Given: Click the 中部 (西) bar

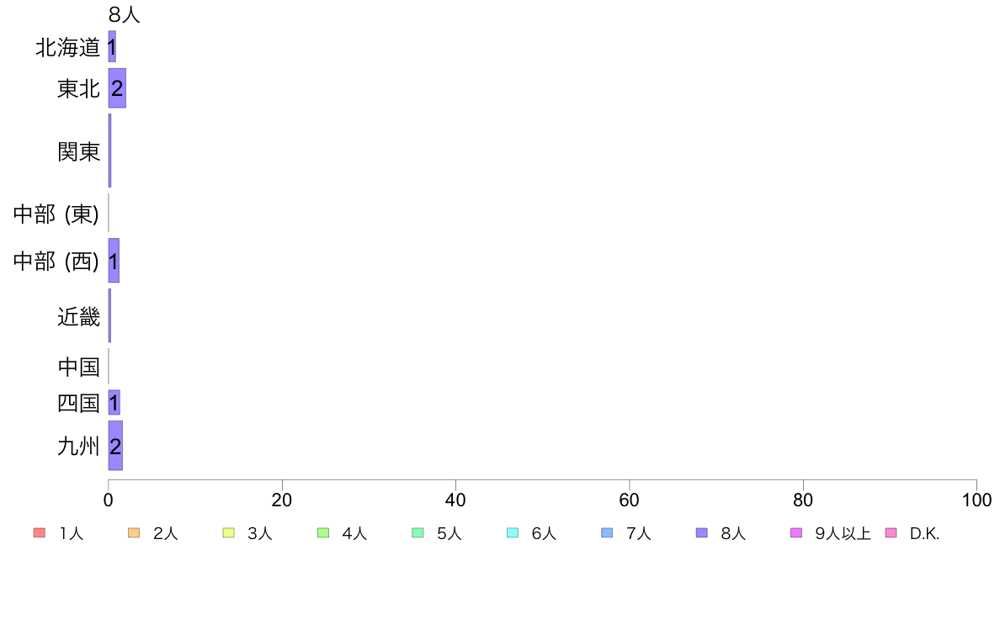Looking at the screenshot, I should 114,260.
